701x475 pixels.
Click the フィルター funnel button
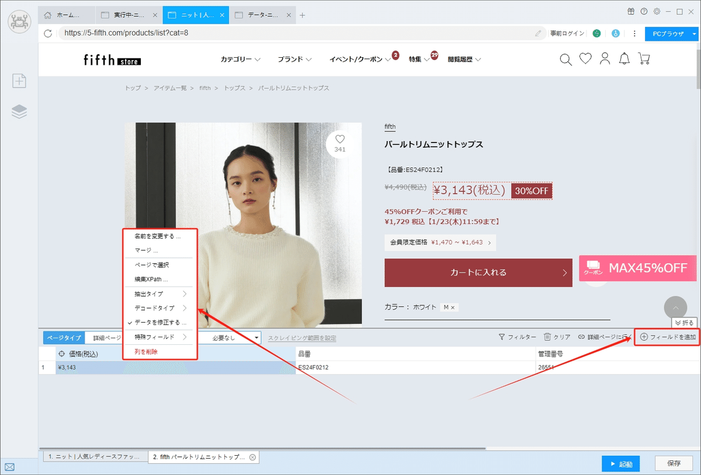coord(517,337)
